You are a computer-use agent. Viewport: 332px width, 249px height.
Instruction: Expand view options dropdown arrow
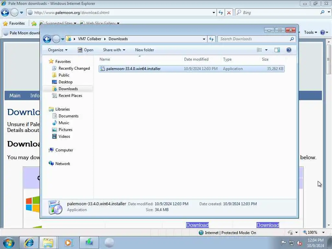pyautogui.click(x=267, y=50)
